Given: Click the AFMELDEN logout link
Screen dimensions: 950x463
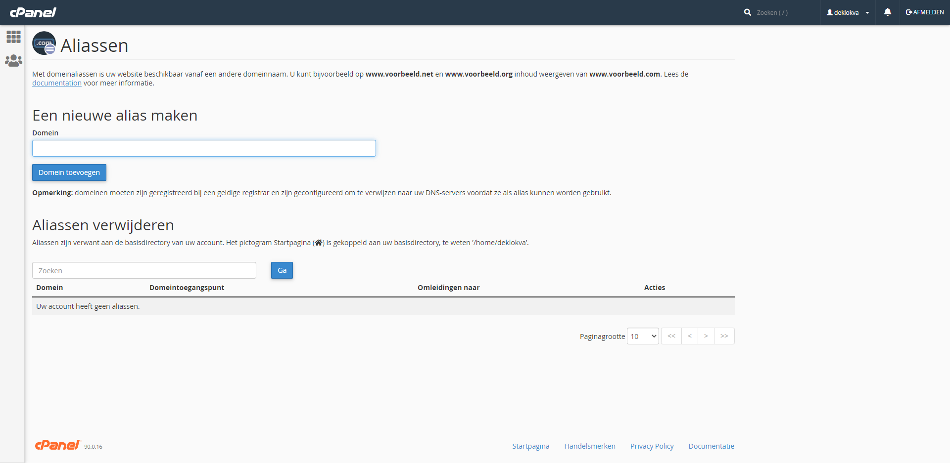Looking at the screenshot, I should (x=924, y=12).
